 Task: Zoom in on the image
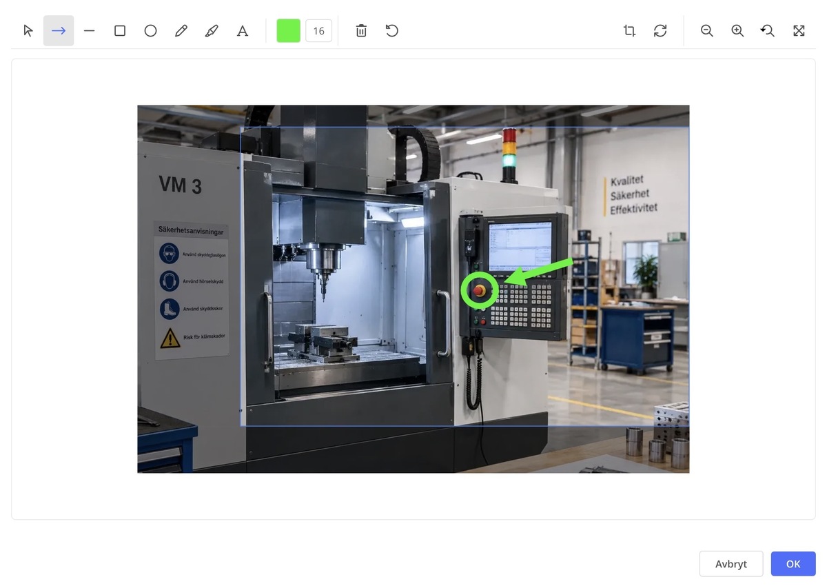(737, 30)
